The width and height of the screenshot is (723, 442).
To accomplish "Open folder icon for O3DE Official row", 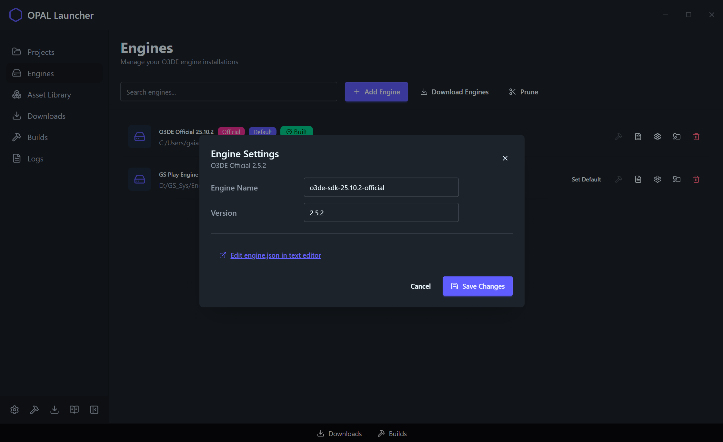I will [677, 137].
